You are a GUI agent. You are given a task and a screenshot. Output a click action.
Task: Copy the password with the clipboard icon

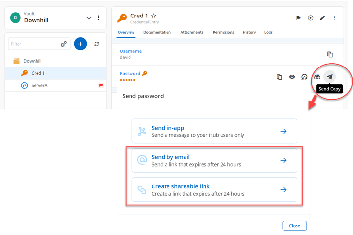(279, 77)
